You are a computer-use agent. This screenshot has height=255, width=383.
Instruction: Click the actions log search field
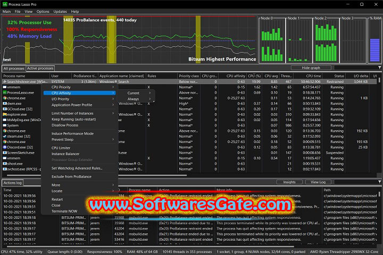click(x=356, y=182)
